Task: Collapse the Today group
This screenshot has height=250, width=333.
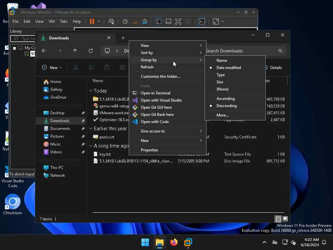Action: coord(91,91)
